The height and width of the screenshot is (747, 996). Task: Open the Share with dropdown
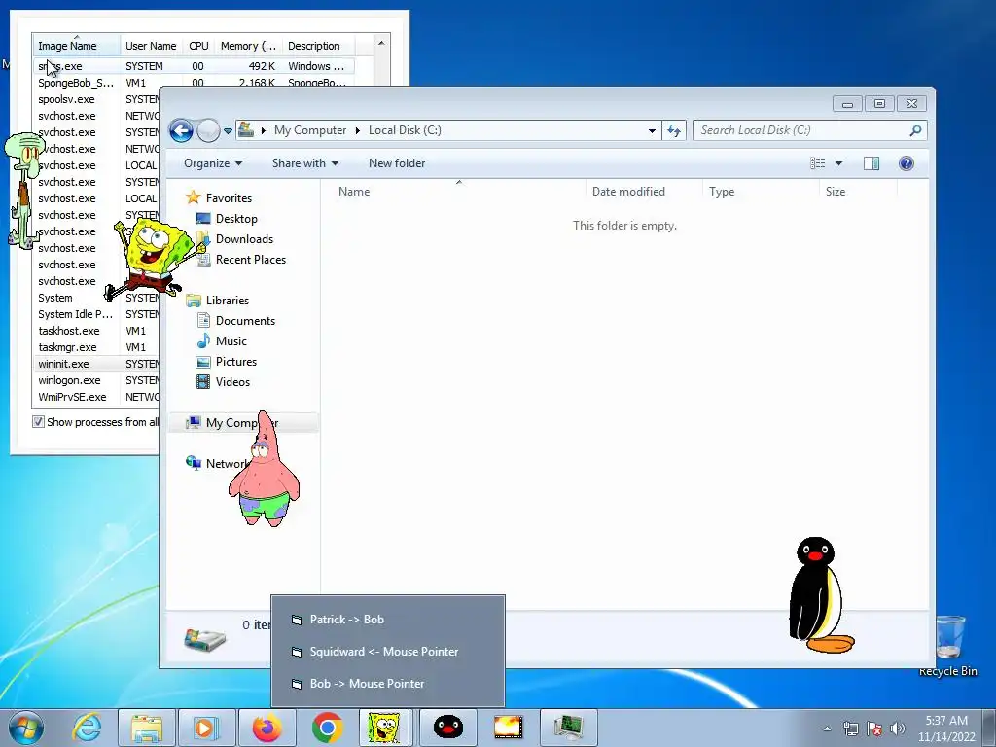click(304, 163)
